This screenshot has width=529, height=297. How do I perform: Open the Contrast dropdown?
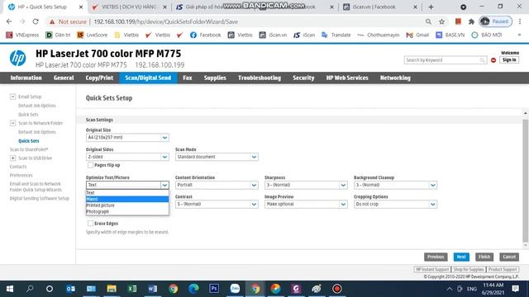(x=217, y=204)
